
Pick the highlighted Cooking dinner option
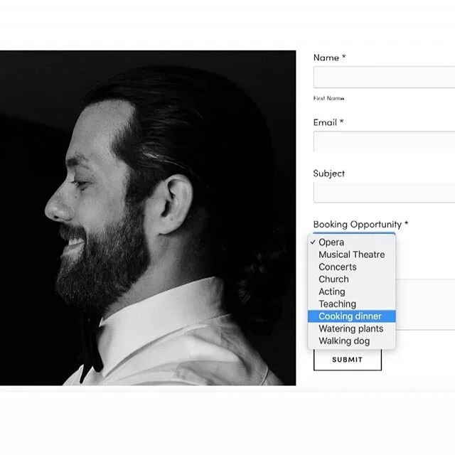[351, 316]
